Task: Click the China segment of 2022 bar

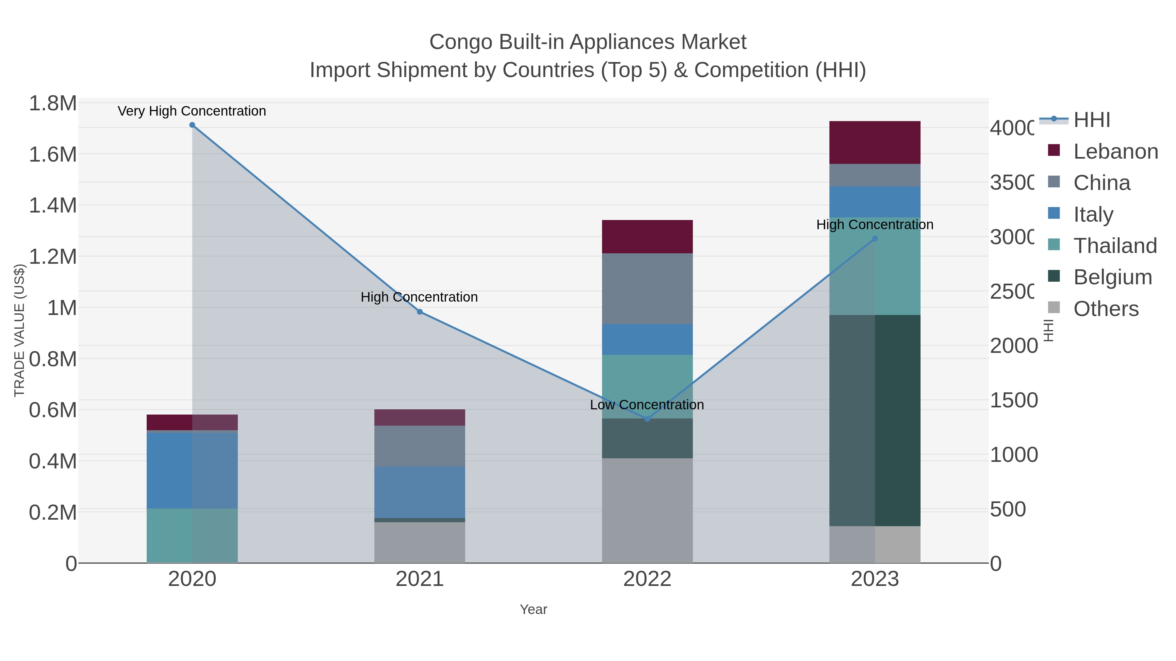Action: [x=647, y=289]
